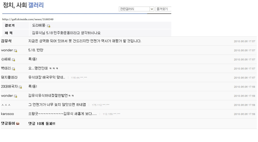Image resolution: width=258 pixels, height=142 pixels.
Task: Click gallog icon beside wonder's '김유식유식하네' comment
Action: (x=15, y=96)
